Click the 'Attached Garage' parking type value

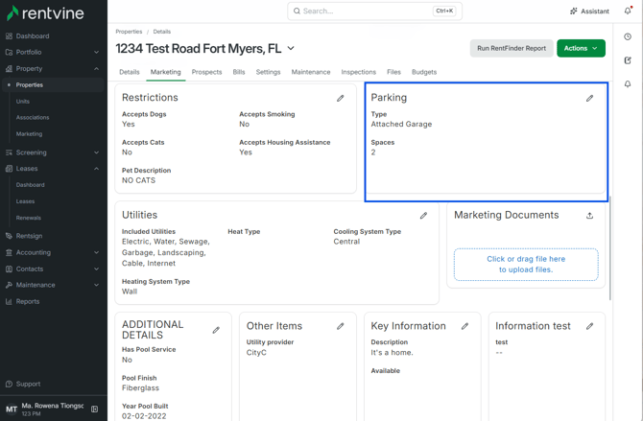tap(401, 125)
